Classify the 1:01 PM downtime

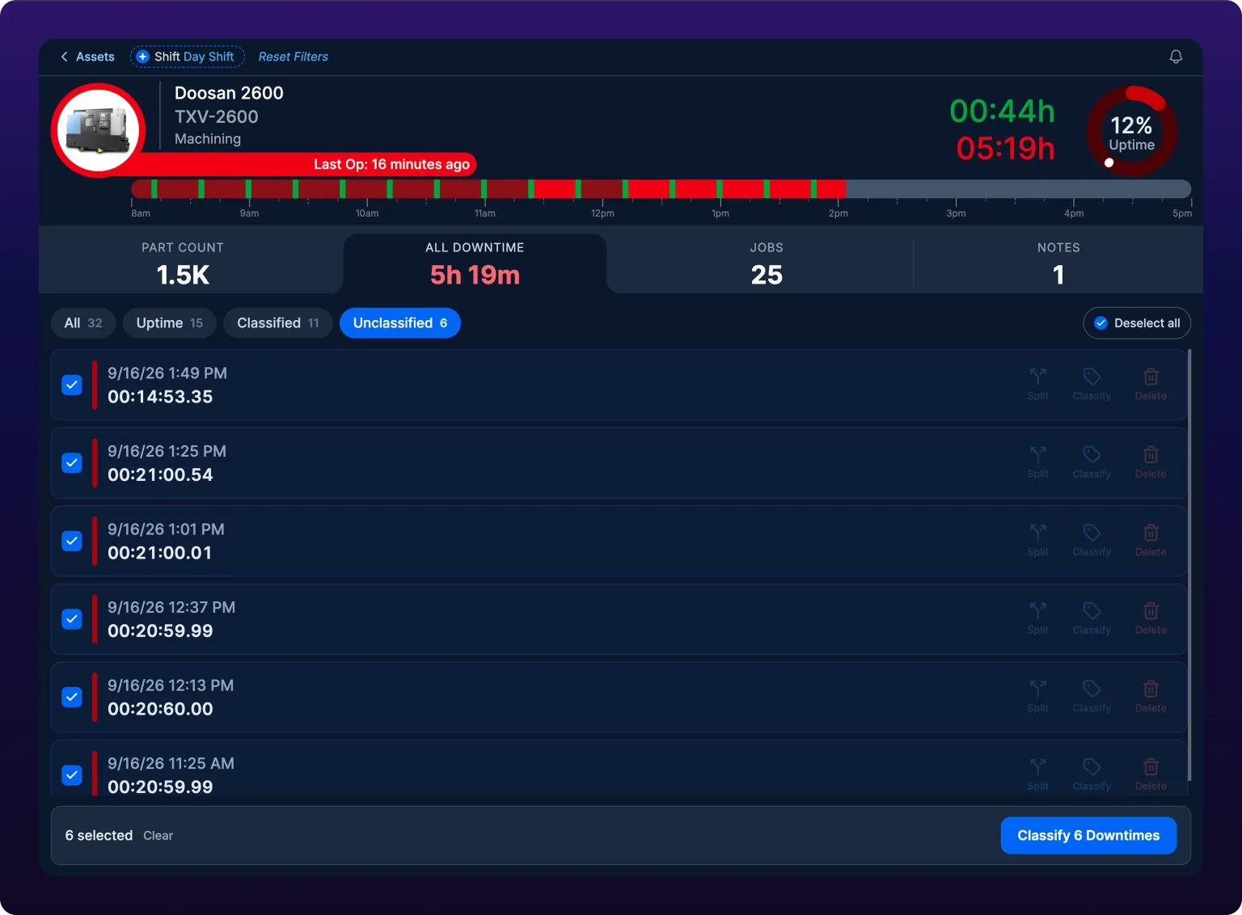click(x=1092, y=540)
